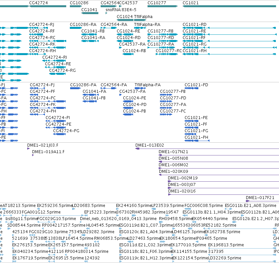Click the snoRNA:83E4-5 gene label
This screenshot has width=279, height=263.
(x=121, y=10)
